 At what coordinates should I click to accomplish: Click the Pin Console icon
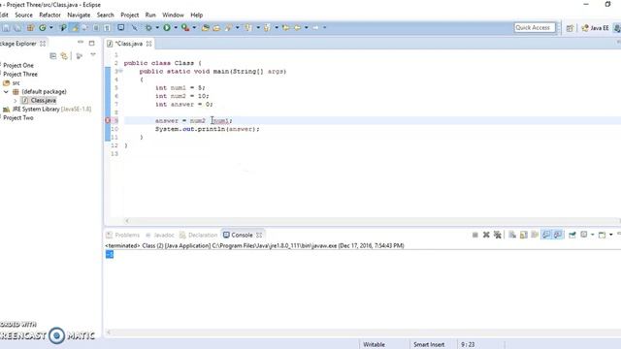pos(572,235)
